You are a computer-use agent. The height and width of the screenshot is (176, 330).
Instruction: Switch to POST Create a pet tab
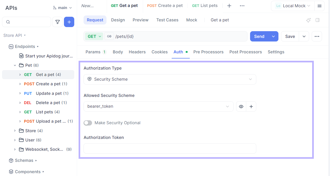point(165,6)
